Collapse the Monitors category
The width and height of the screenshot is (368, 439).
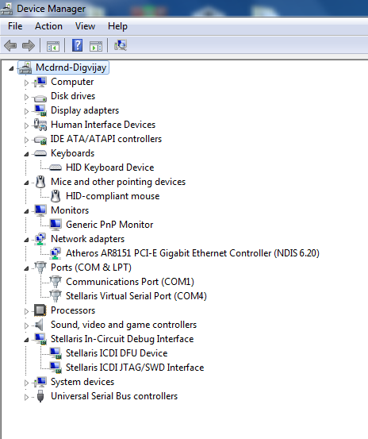pyautogui.click(x=26, y=211)
